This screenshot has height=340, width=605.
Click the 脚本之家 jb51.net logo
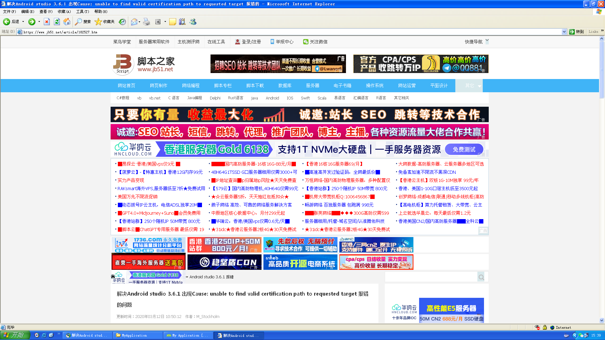click(x=144, y=64)
